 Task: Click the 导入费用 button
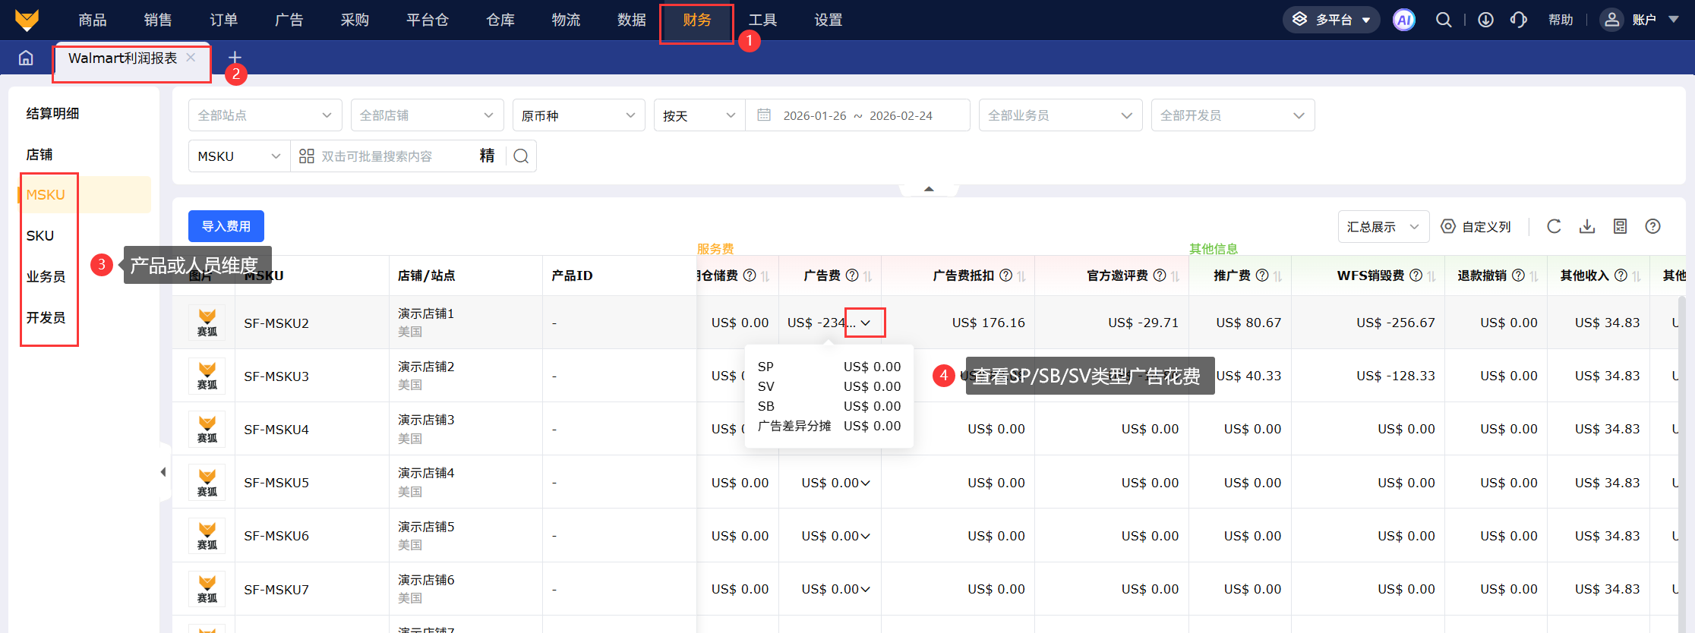click(x=226, y=226)
